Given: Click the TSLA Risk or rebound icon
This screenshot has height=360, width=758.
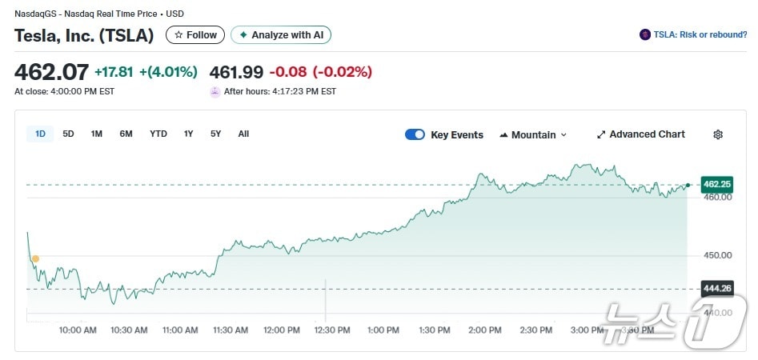Looking at the screenshot, I should [645, 35].
